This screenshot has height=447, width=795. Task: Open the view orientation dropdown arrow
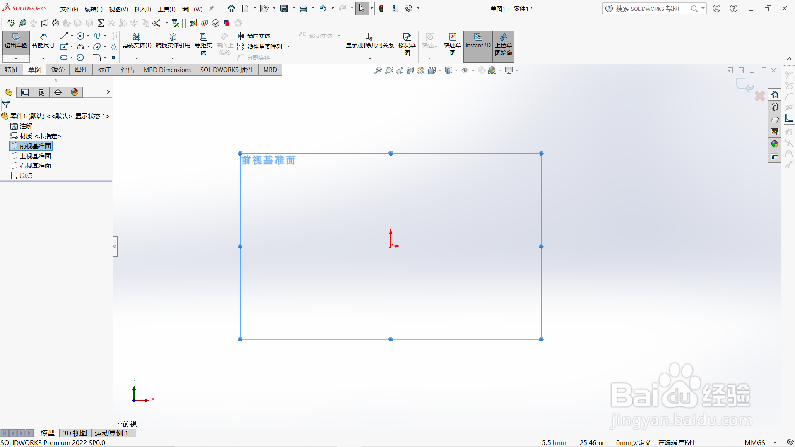440,70
